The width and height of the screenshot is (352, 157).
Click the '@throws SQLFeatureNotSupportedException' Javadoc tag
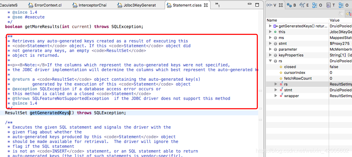click(x=61, y=99)
